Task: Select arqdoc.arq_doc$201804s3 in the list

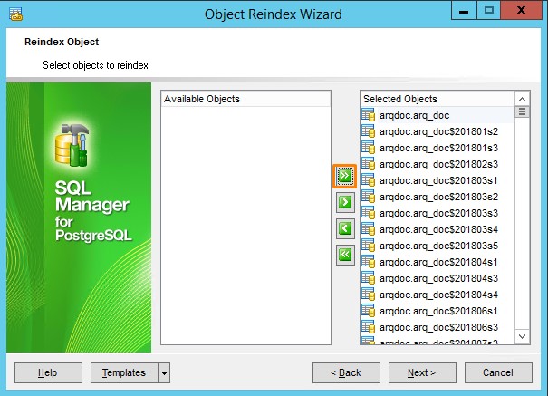Action: (x=426, y=278)
